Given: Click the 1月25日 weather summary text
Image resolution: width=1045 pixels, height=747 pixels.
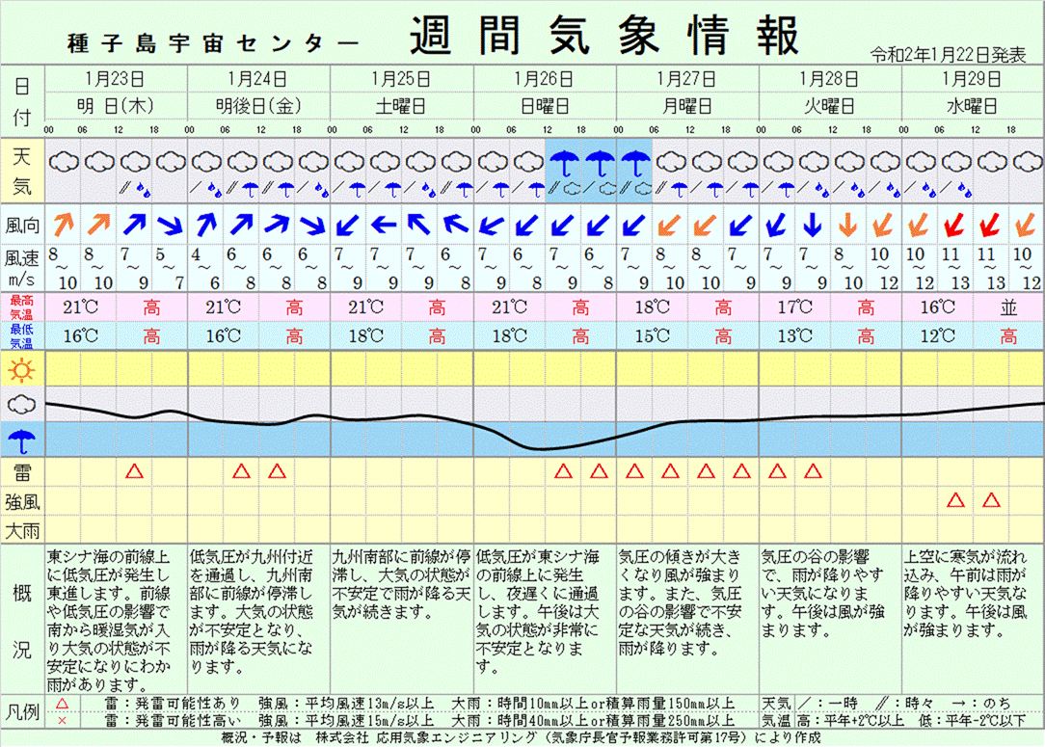Looking at the screenshot, I should click(401, 584).
